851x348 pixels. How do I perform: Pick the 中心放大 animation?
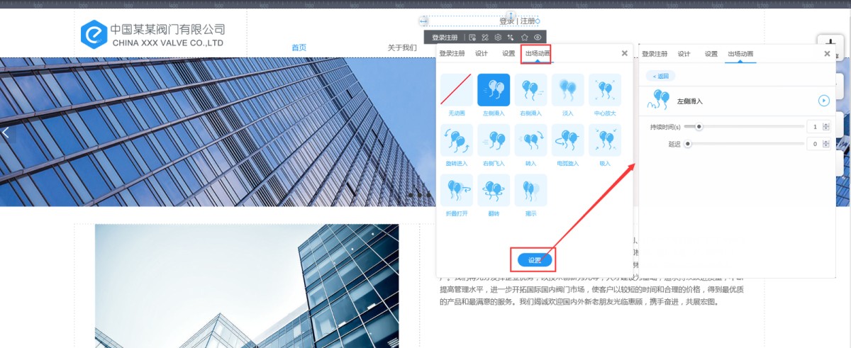point(604,90)
